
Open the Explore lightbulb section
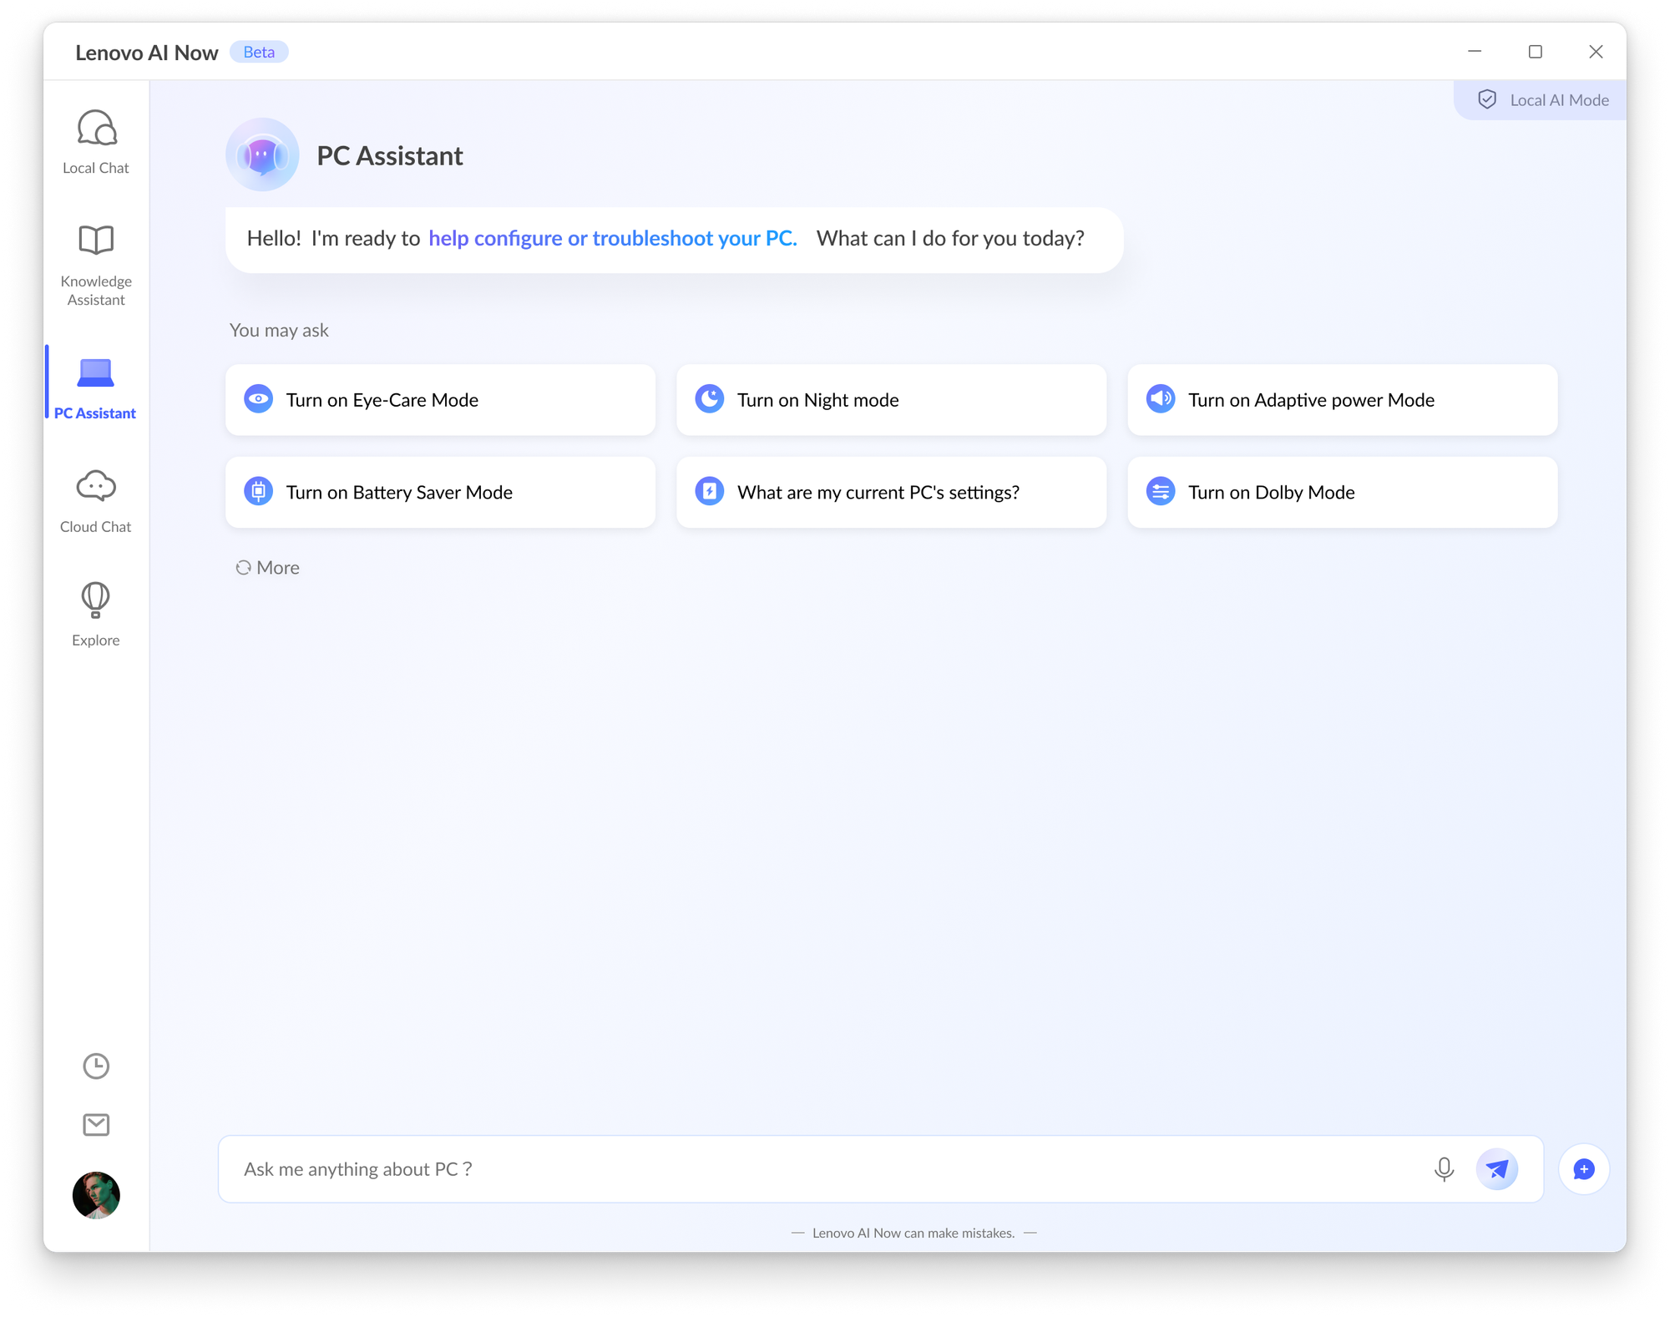pos(96,614)
